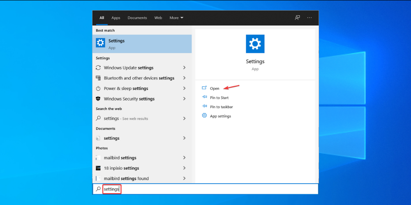Image resolution: width=411 pixels, height=205 pixels.
Task: Switch to the Documents search tab
Action: click(x=137, y=18)
